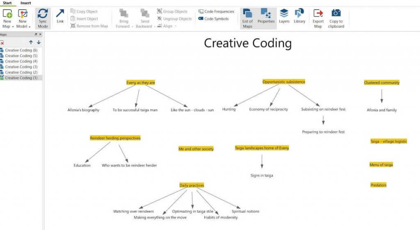Click Ungroup Objects
Screen dimensions: 420x230
coord(174,19)
